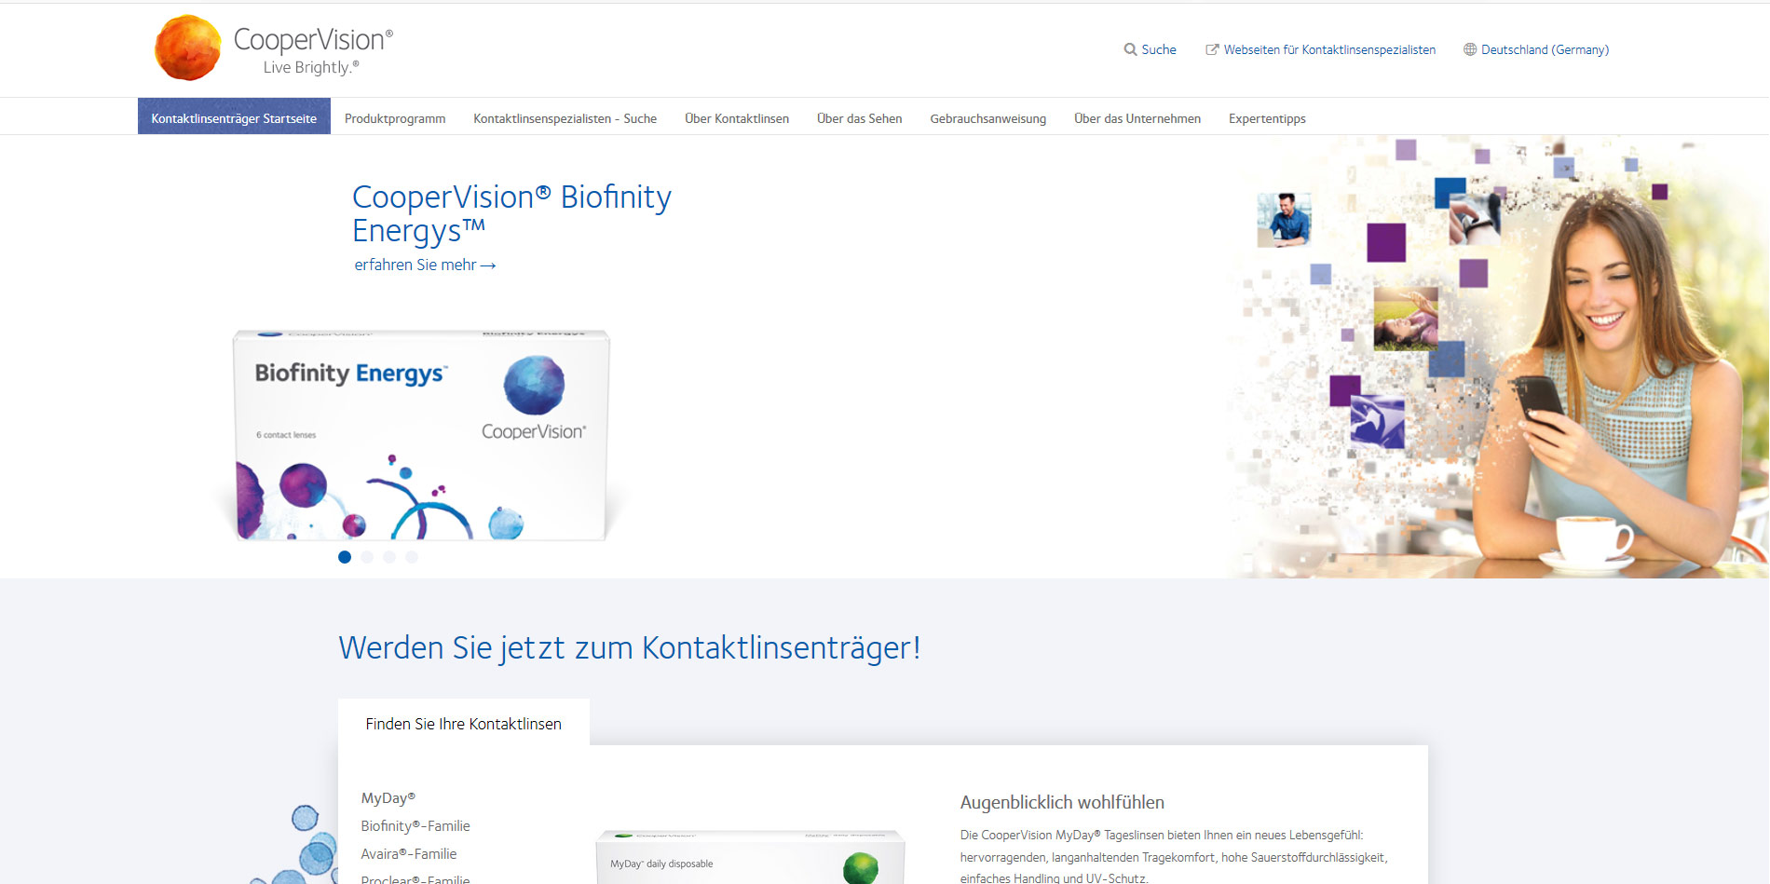Open the Produktprogramm menu
Screen dimensions: 1770x884
click(x=395, y=118)
